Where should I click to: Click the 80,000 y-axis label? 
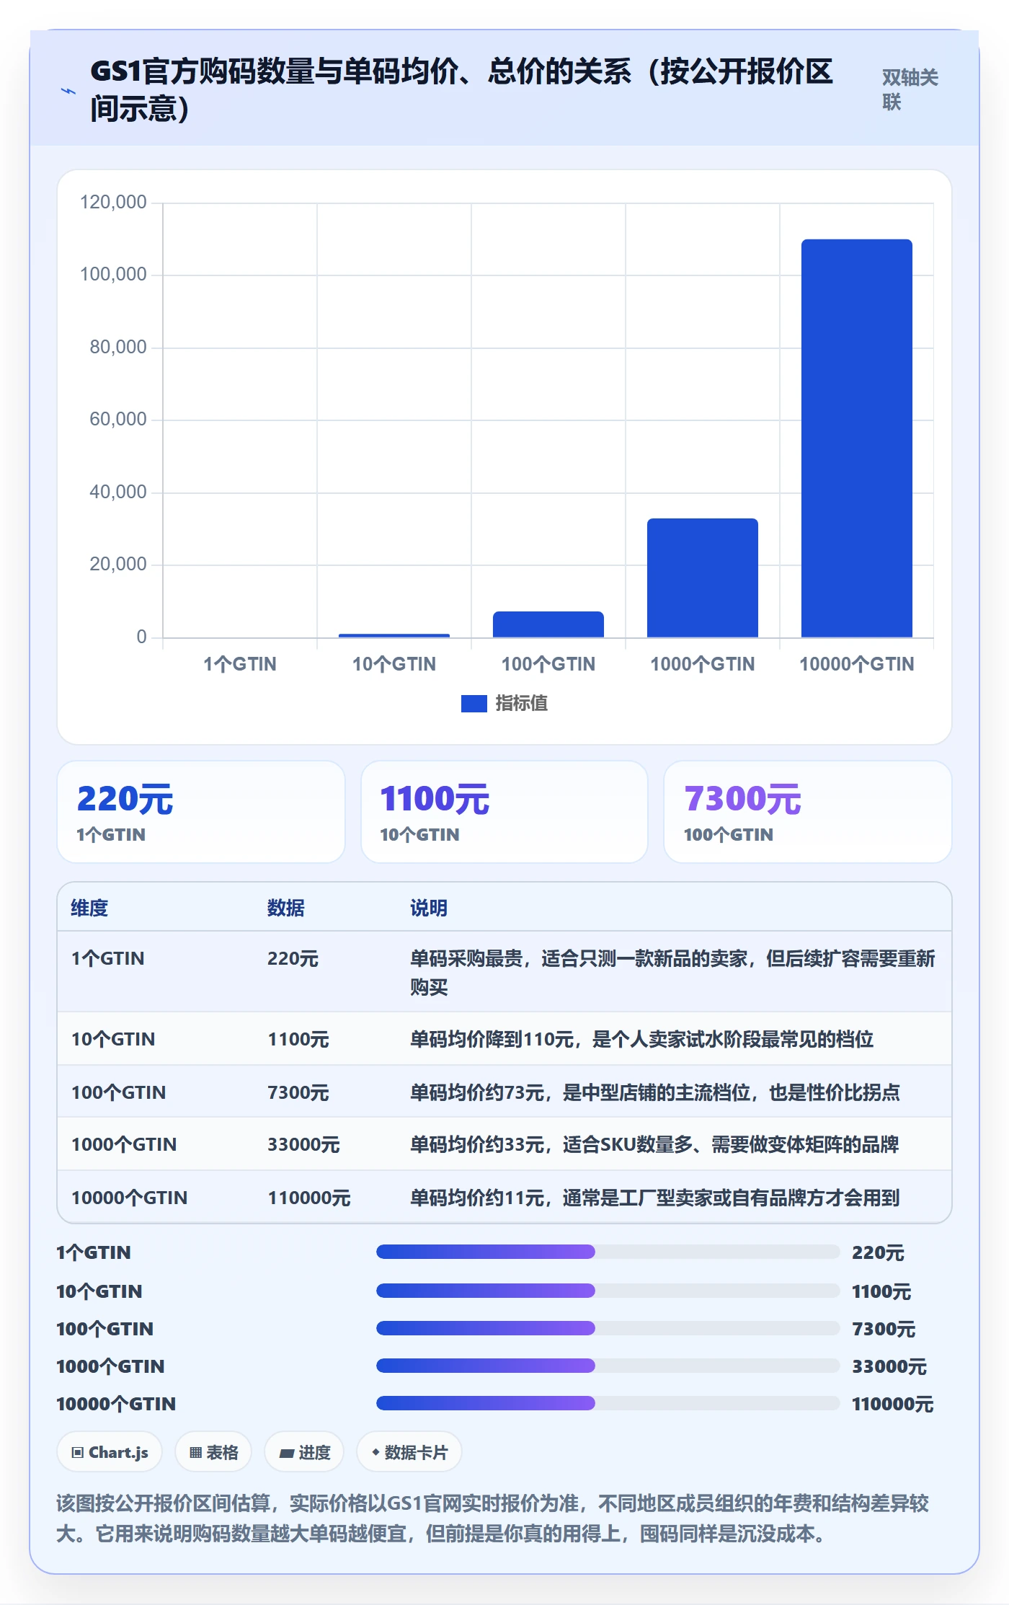click(118, 347)
